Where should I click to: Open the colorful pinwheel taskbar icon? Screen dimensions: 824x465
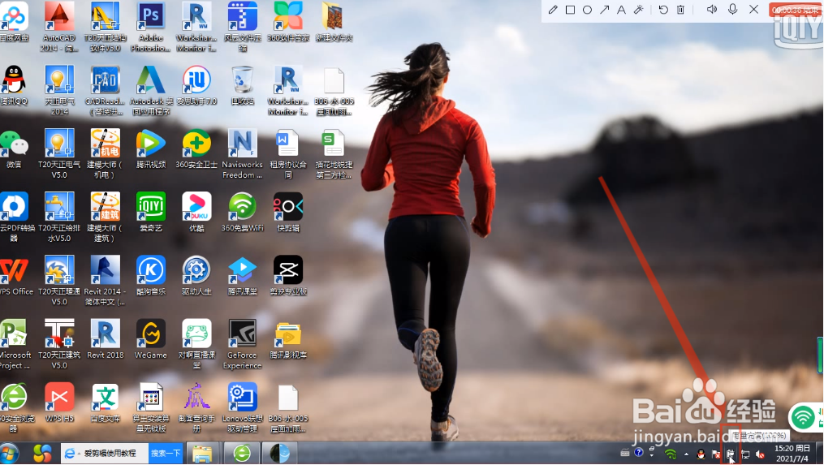(x=42, y=453)
